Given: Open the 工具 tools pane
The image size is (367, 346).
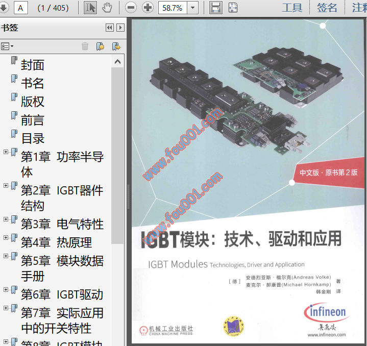Looking at the screenshot, I should coord(292,8).
